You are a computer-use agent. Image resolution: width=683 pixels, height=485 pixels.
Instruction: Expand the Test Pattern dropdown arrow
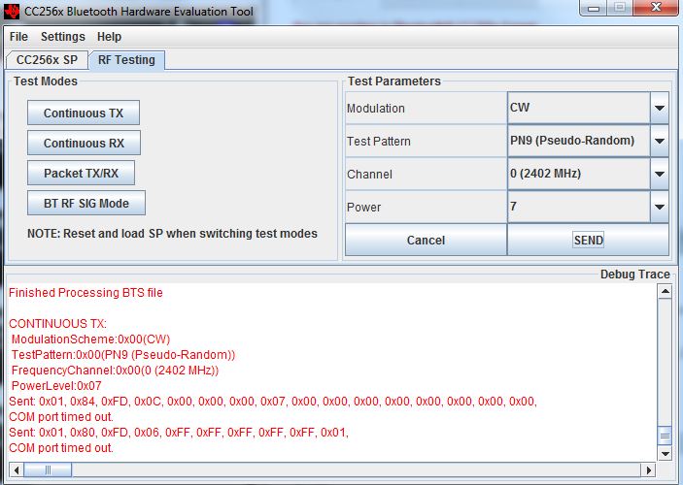coord(660,141)
